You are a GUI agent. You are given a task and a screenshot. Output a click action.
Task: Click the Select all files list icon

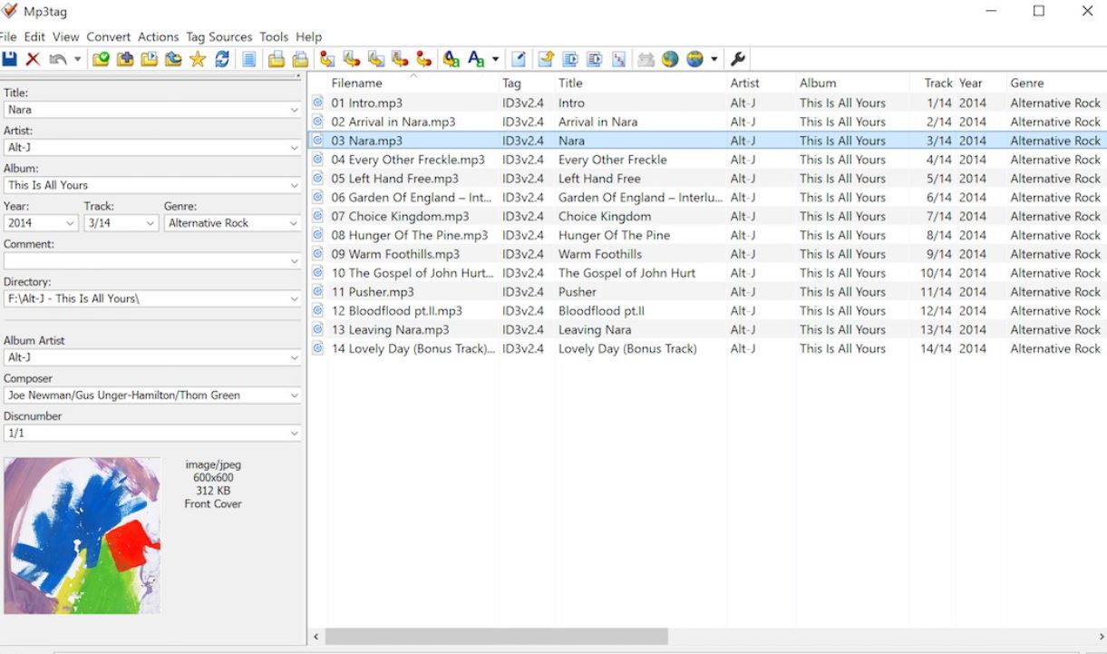coord(249,59)
